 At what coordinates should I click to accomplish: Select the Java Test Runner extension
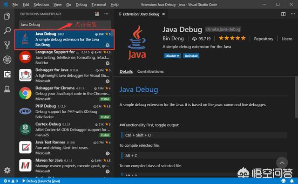[64, 148]
